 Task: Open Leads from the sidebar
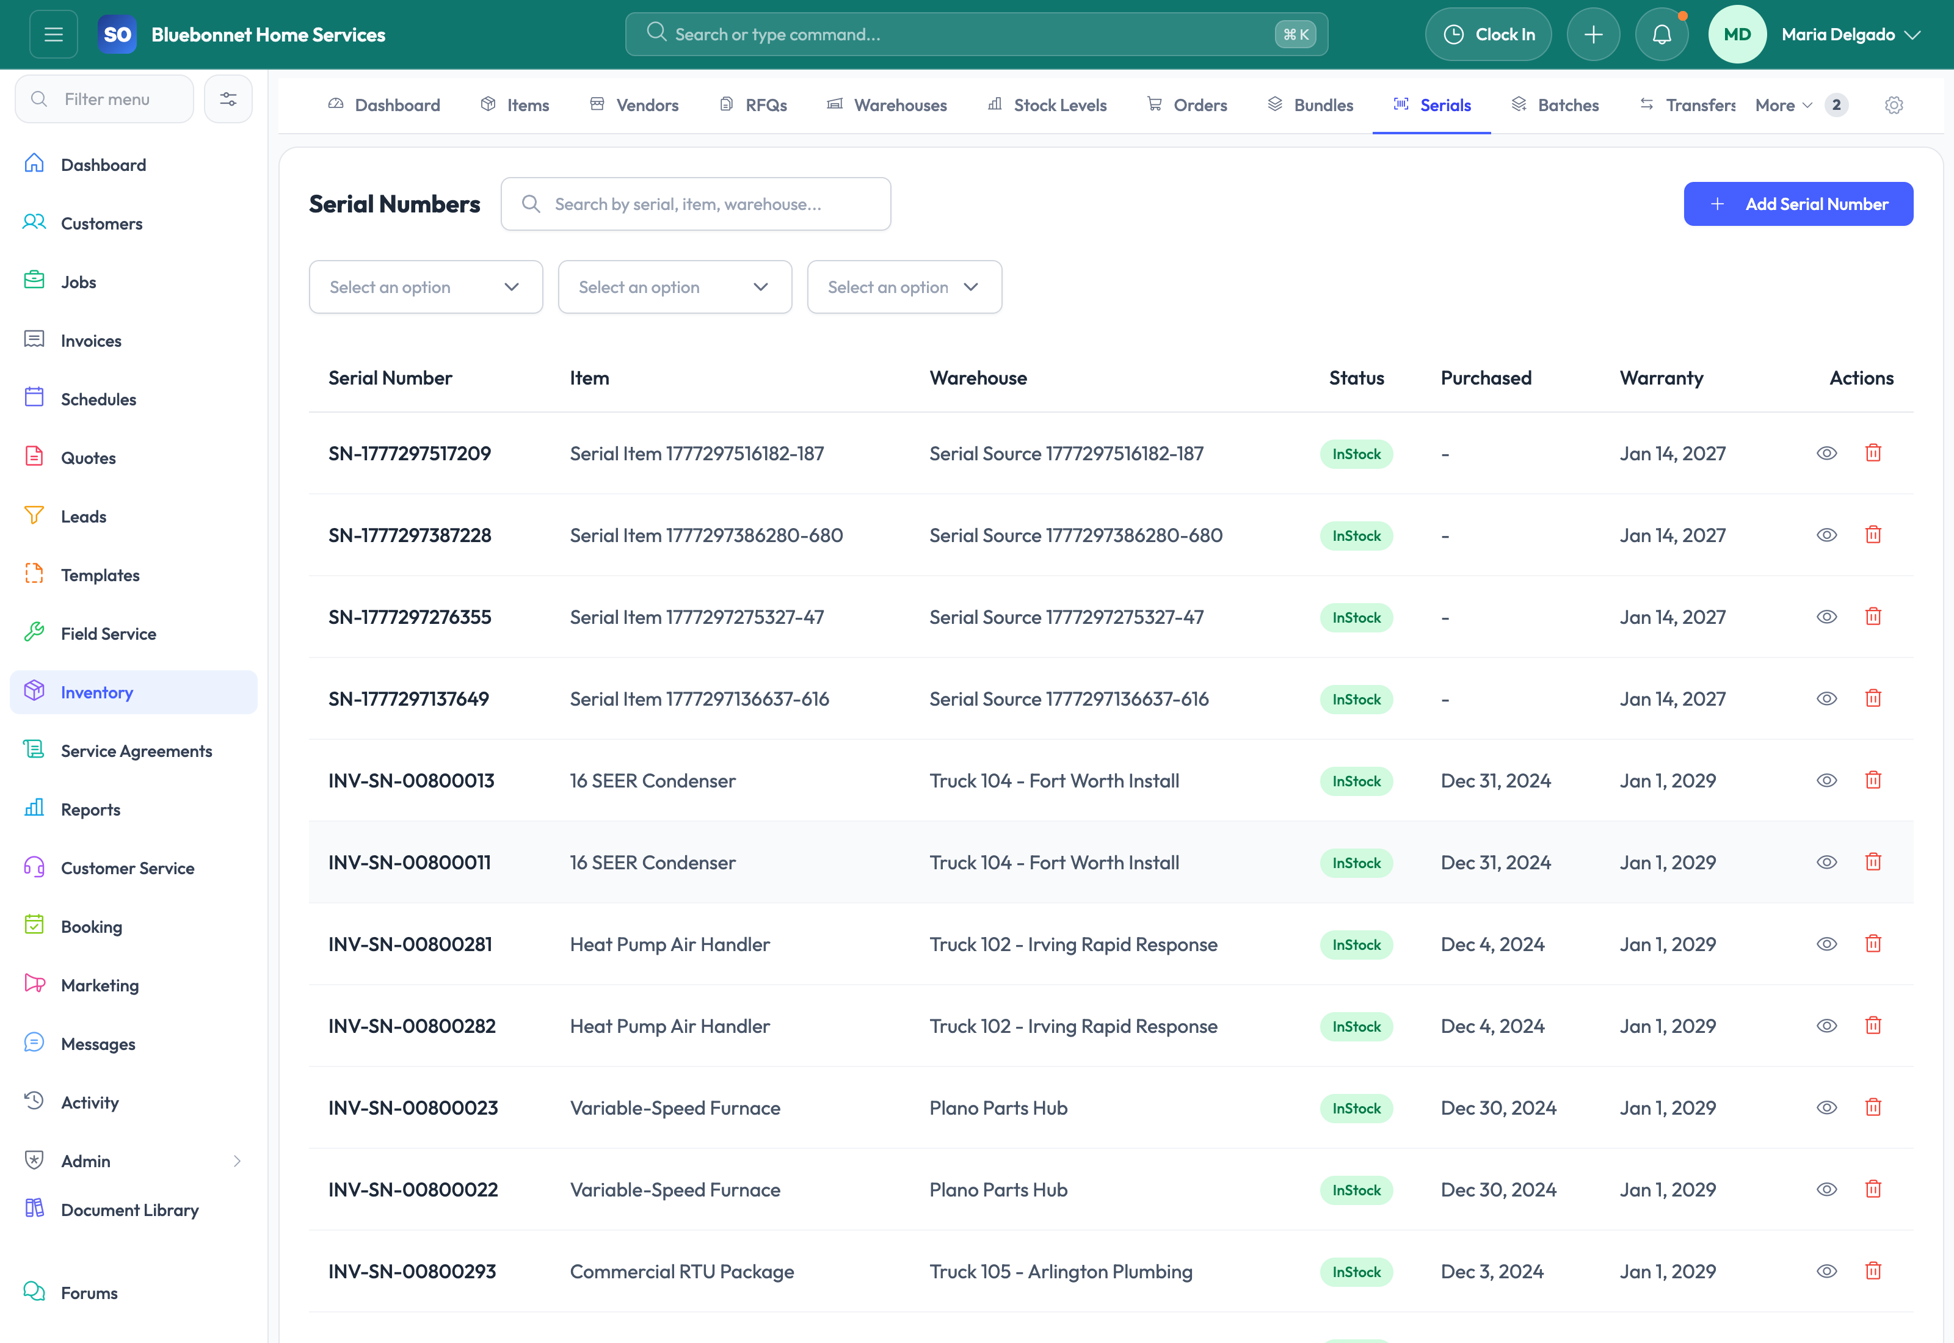coord(134,516)
